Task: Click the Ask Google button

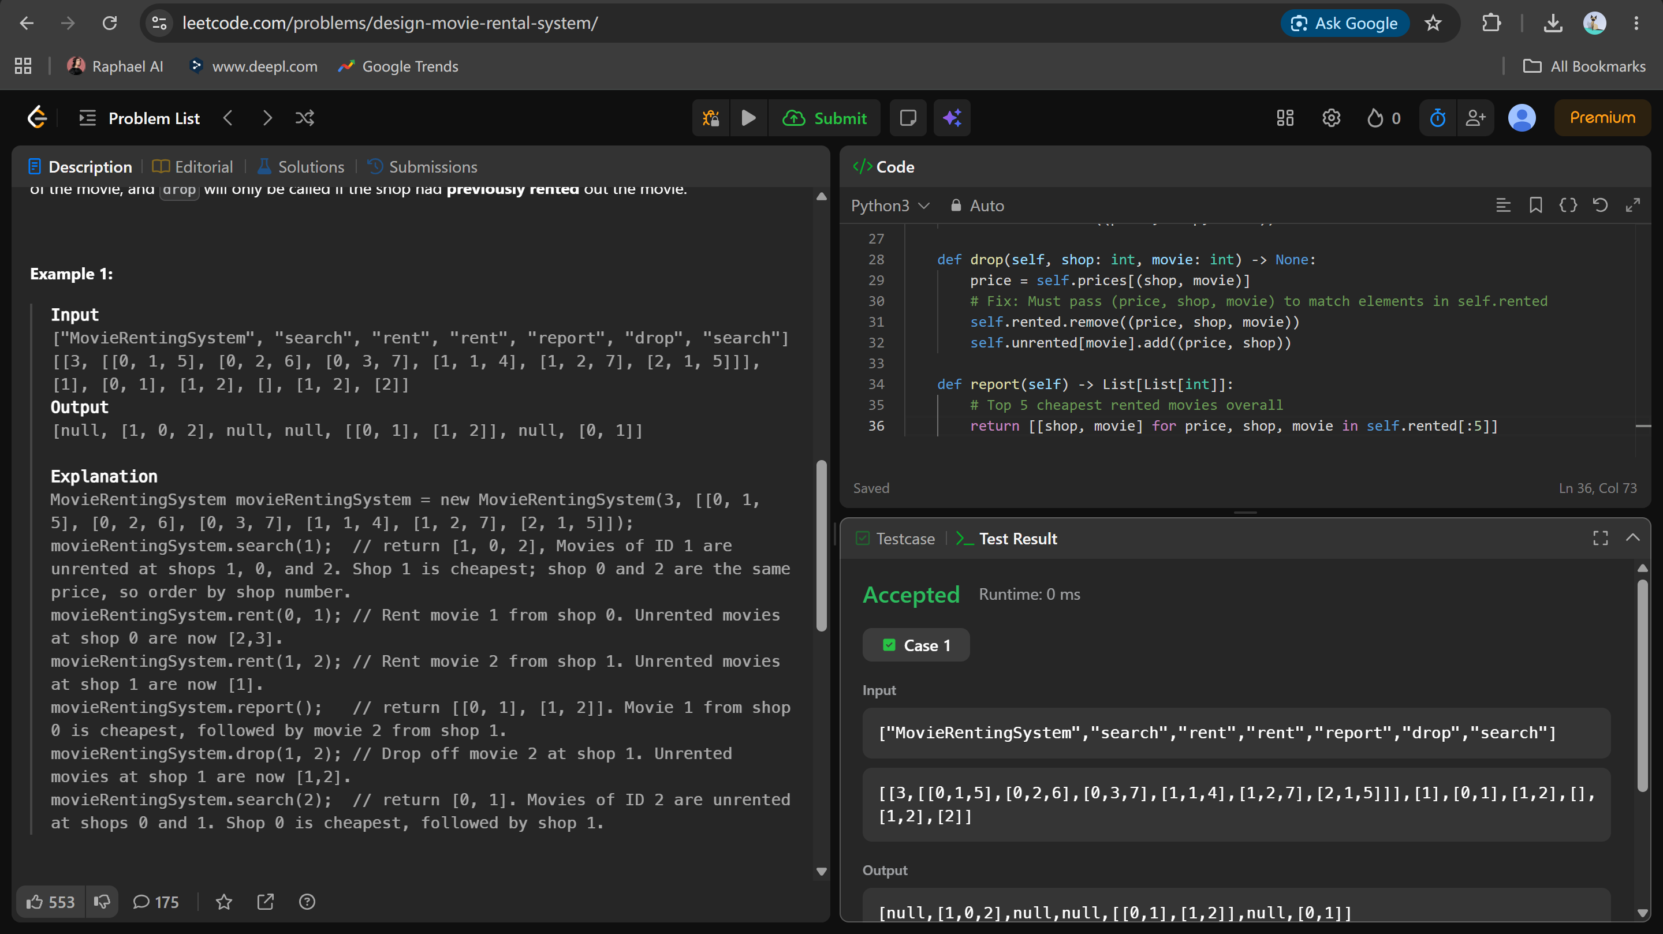Action: (x=1345, y=23)
